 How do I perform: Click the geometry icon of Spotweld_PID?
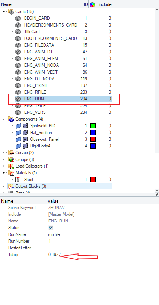[x=19, y=126]
